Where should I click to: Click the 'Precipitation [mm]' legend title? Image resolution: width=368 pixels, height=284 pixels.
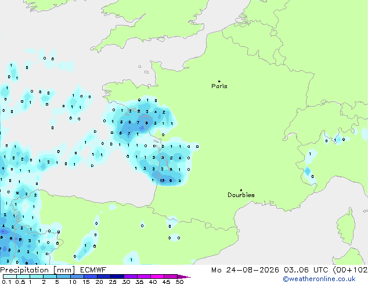click(38, 270)
